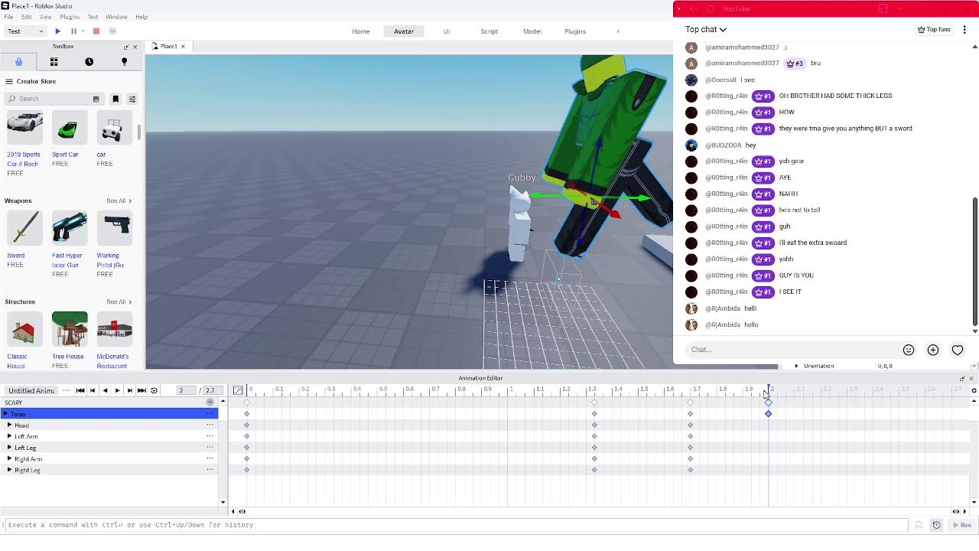The width and height of the screenshot is (979, 551).
Task: Open the Top fans button
Action: pos(934,29)
